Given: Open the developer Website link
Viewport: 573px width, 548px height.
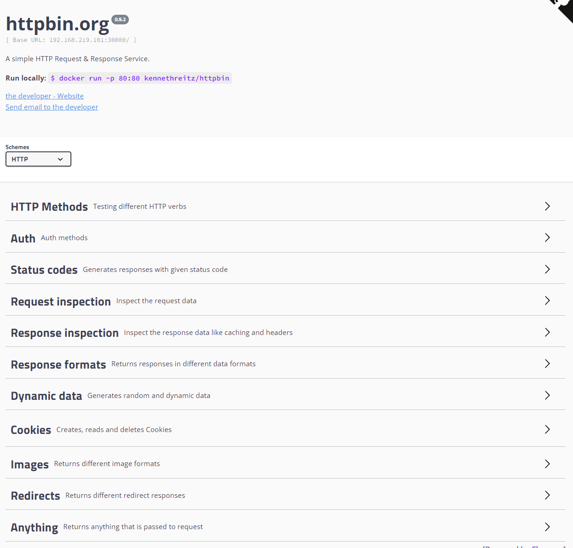Looking at the screenshot, I should pyautogui.click(x=45, y=96).
